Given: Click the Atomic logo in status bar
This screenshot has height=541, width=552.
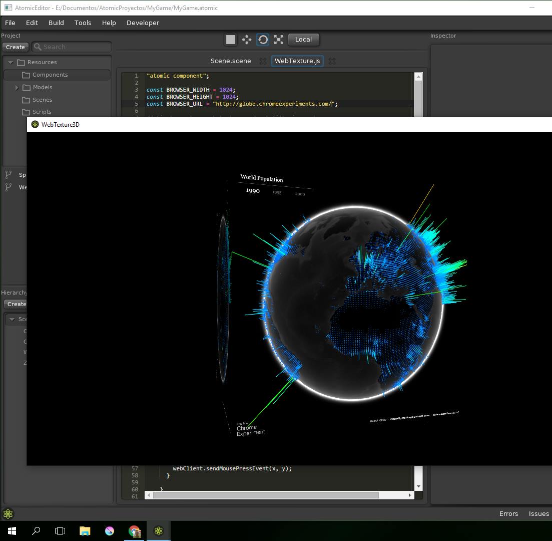Looking at the screenshot, I should pos(8,514).
